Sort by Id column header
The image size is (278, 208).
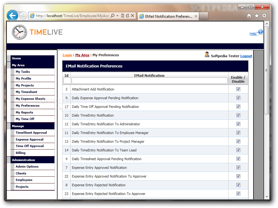pos(67,76)
